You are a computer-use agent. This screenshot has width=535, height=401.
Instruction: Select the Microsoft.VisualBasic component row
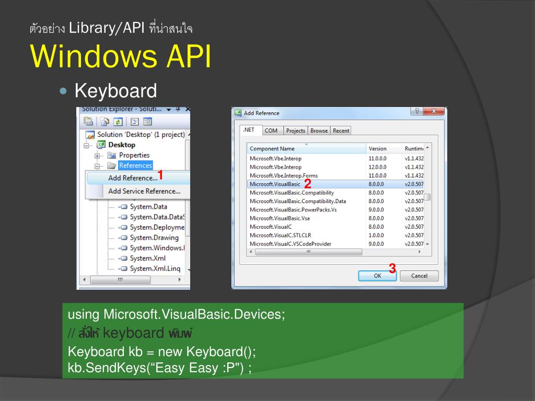tap(335, 184)
